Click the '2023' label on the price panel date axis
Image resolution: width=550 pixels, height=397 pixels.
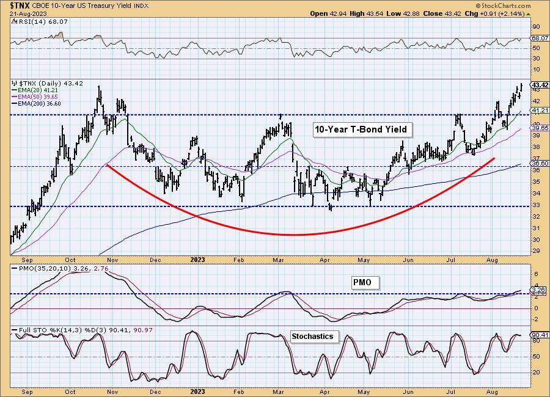tap(197, 260)
